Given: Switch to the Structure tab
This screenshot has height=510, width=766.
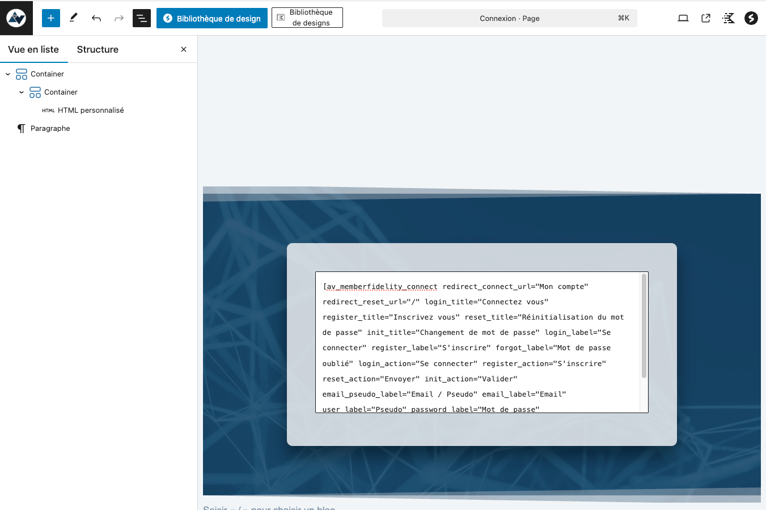Looking at the screenshot, I should 97,49.
